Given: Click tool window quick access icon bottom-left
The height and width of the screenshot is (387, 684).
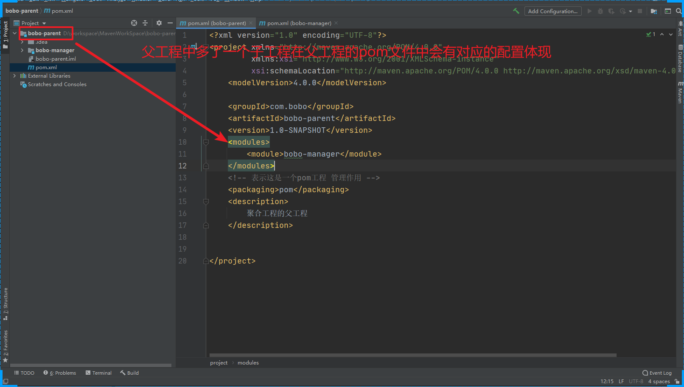Looking at the screenshot, I should click(x=6, y=381).
